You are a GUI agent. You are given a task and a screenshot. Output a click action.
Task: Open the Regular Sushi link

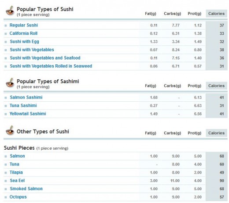(24, 25)
